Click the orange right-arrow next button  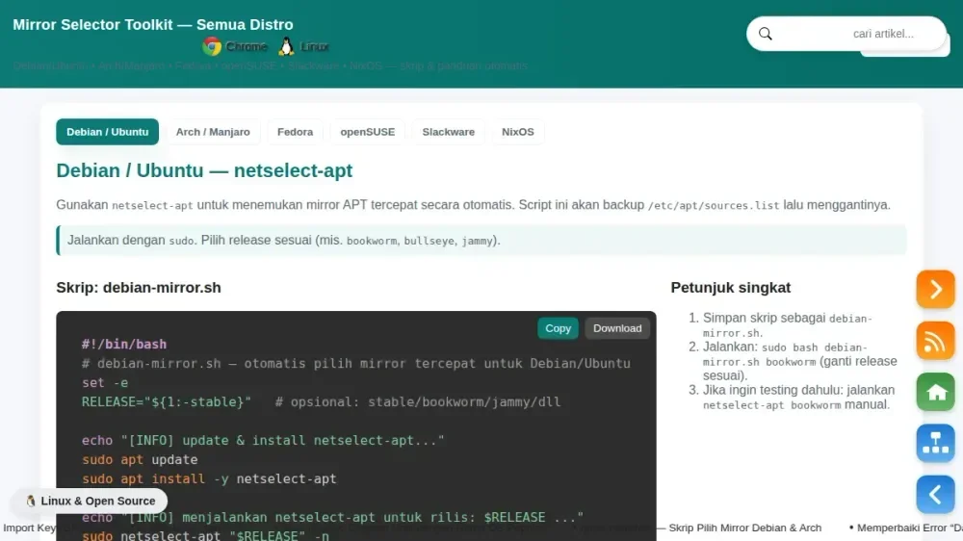pos(935,289)
